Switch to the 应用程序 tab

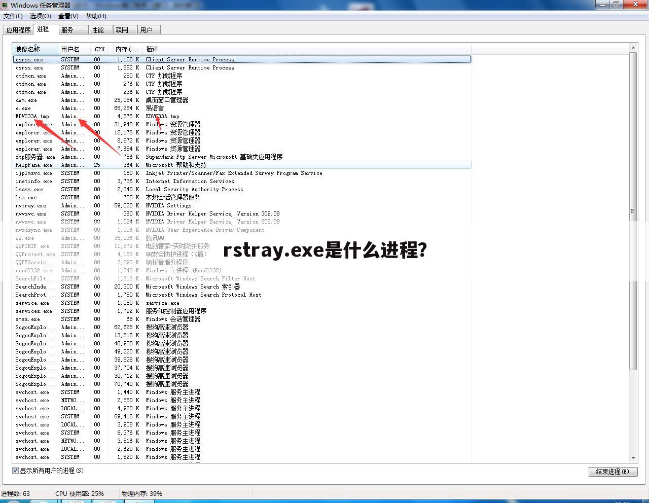pyautogui.click(x=18, y=29)
